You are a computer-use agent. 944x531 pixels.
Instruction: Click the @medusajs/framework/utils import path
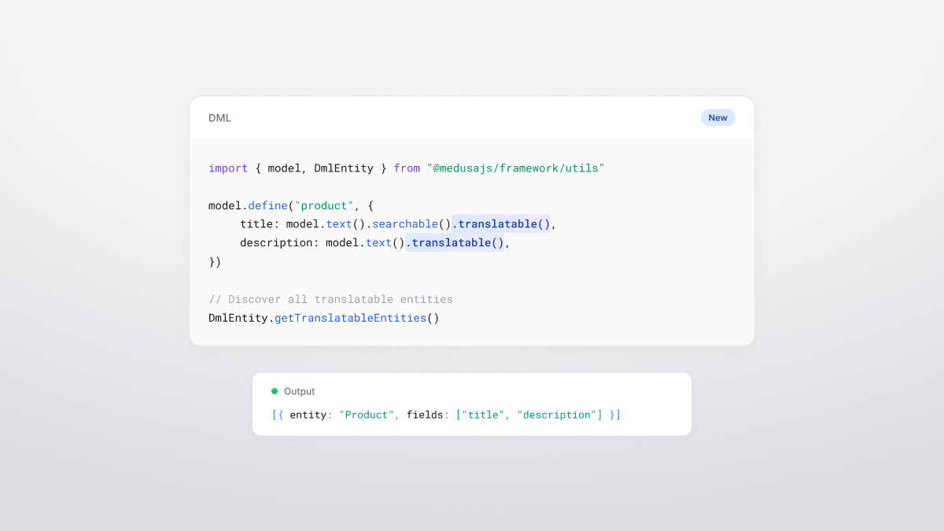pos(516,168)
